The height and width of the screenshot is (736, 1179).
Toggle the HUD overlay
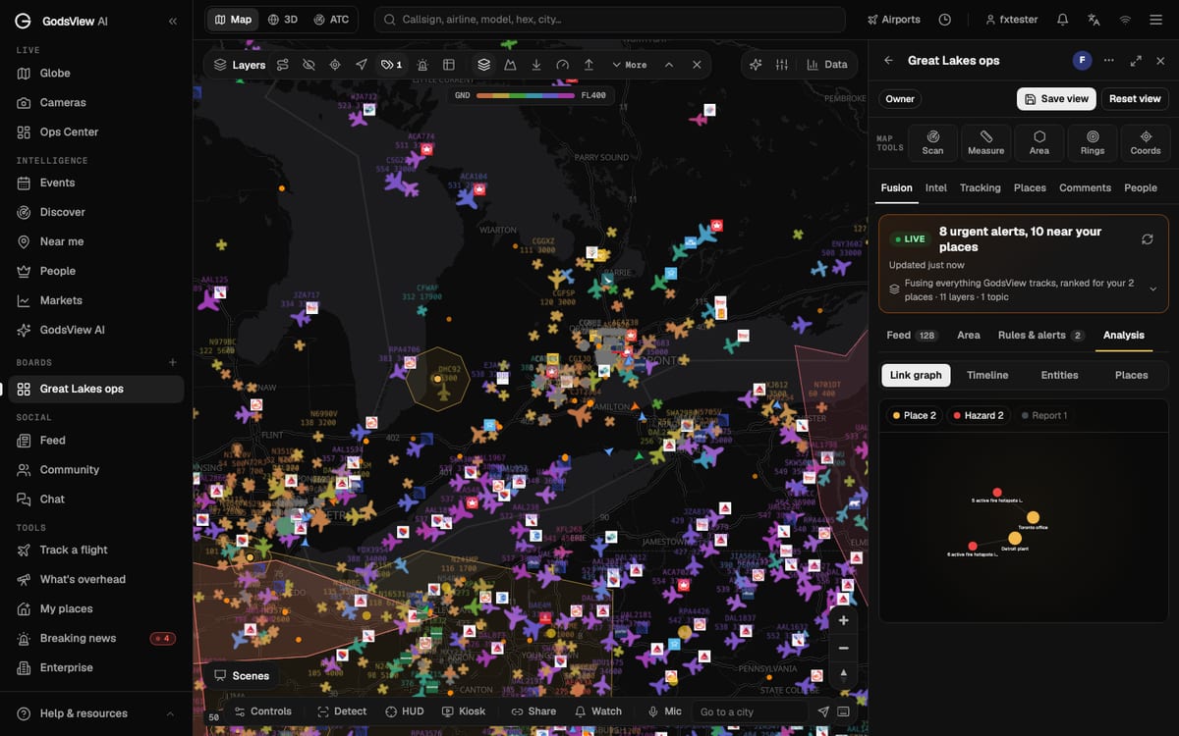pos(405,711)
